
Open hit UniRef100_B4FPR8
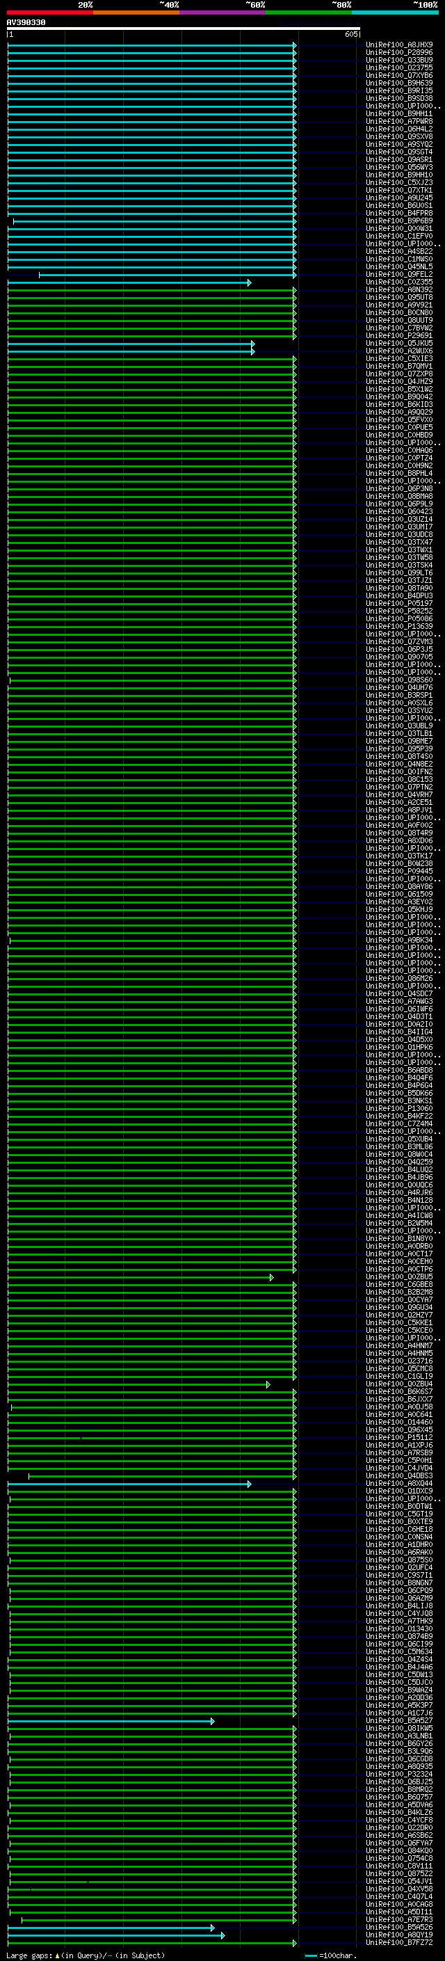399,213
